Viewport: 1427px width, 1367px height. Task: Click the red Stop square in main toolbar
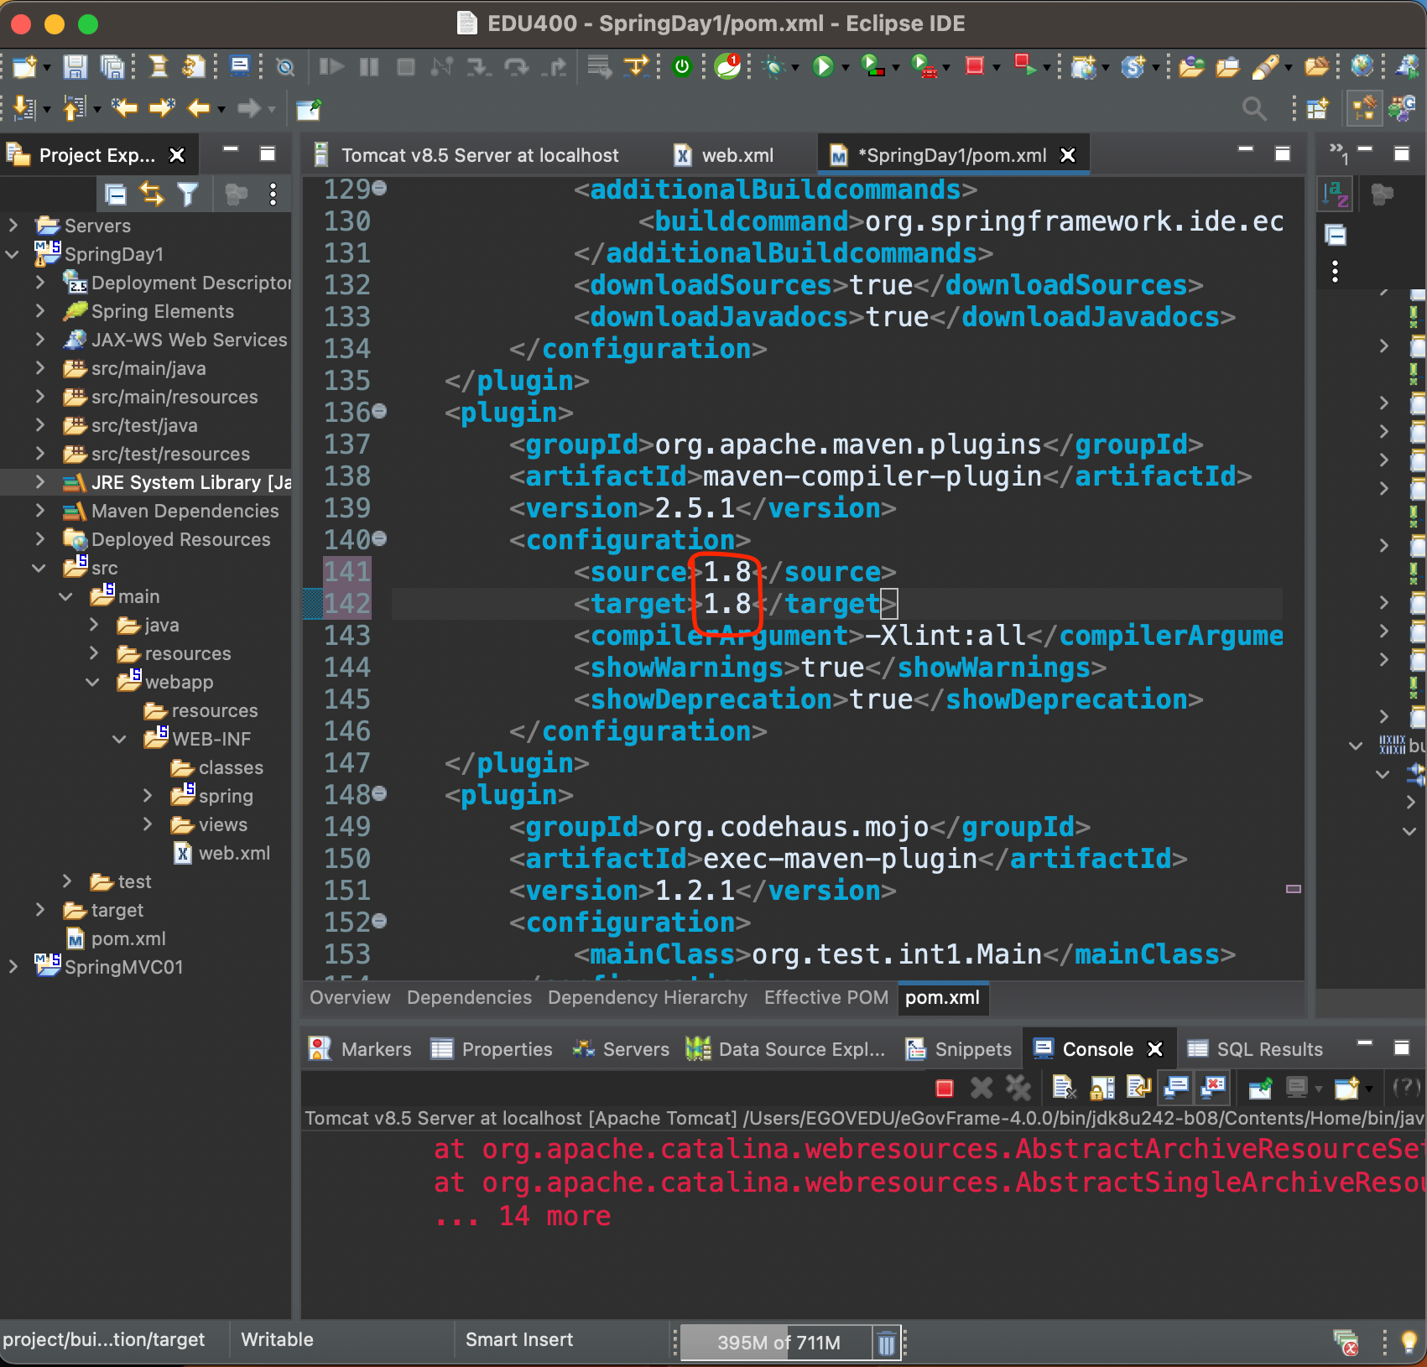click(x=974, y=65)
